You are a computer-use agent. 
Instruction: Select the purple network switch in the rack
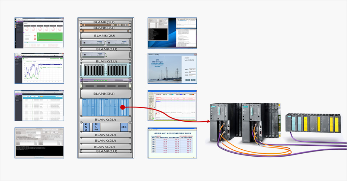coord(105,80)
